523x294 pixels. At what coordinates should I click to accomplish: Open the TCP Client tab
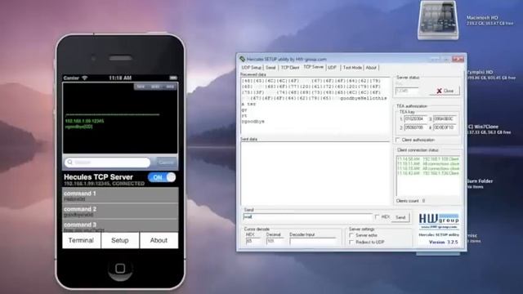pyautogui.click(x=290, y=68)
